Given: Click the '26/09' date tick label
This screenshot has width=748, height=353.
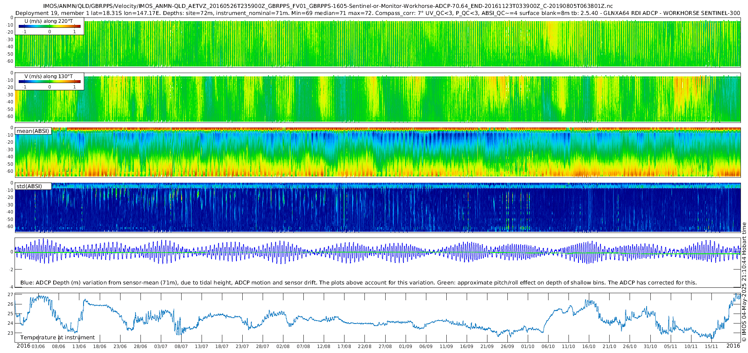Looking at the screenshot, I should pyautogui.click(x=507, y=346).
